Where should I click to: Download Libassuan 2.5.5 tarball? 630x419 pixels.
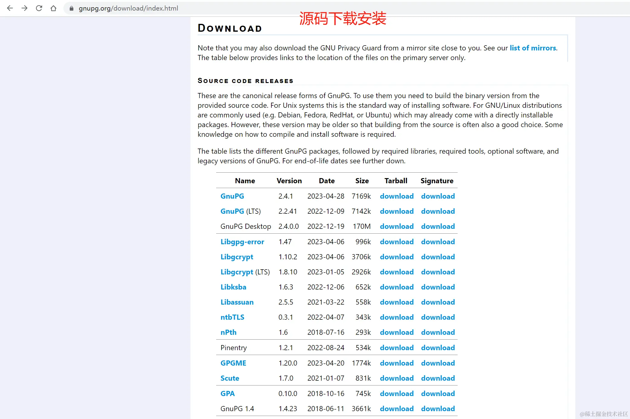(x=396, y=302)
